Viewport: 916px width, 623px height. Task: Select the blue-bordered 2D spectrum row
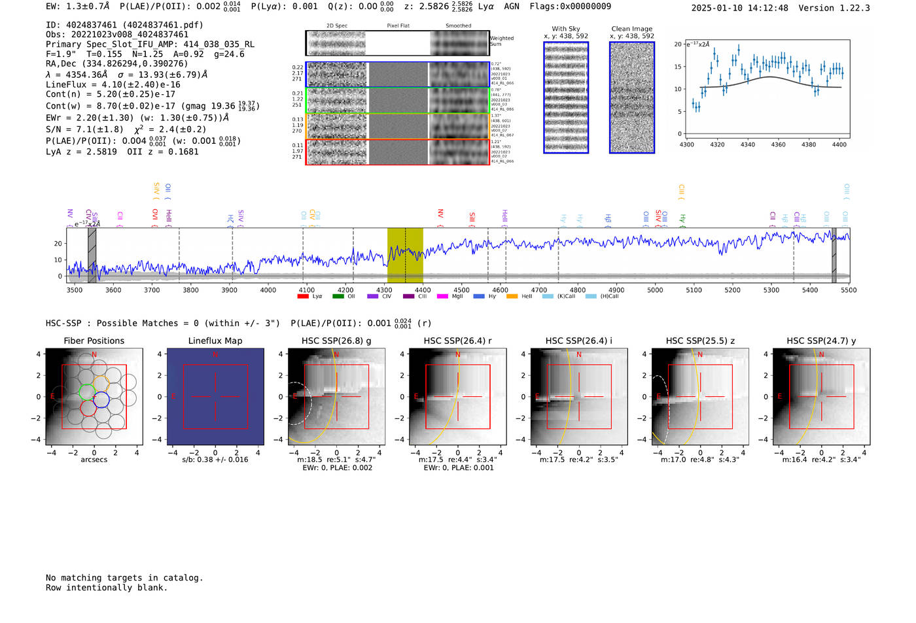[x=397, y=75]
